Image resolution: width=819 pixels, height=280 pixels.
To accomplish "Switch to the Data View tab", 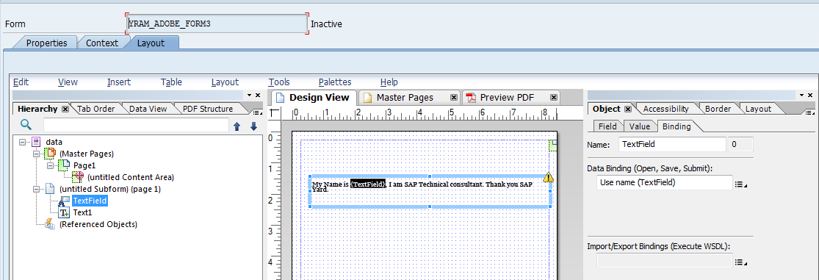I will click(148, 109).
